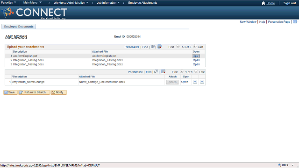
Task: Click Find in second attachments grid
Action: tap(149, 72)
